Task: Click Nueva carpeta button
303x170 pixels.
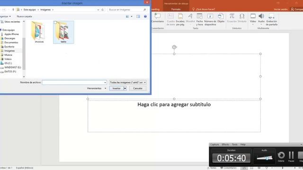Action: click(24, 17)
